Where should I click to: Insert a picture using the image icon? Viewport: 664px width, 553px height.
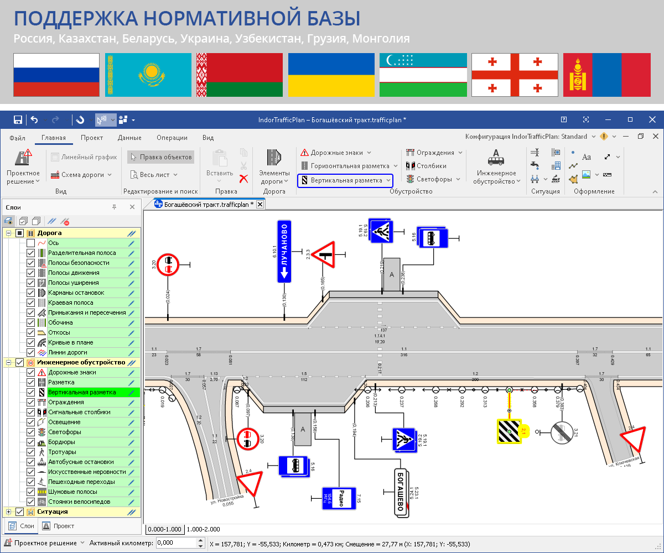[x=587, y=174]
